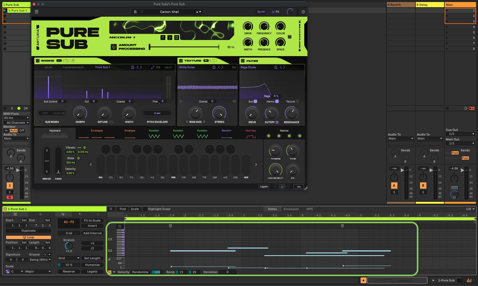Click the keyboard icon right of Texture Coarse

click(234, 101)
